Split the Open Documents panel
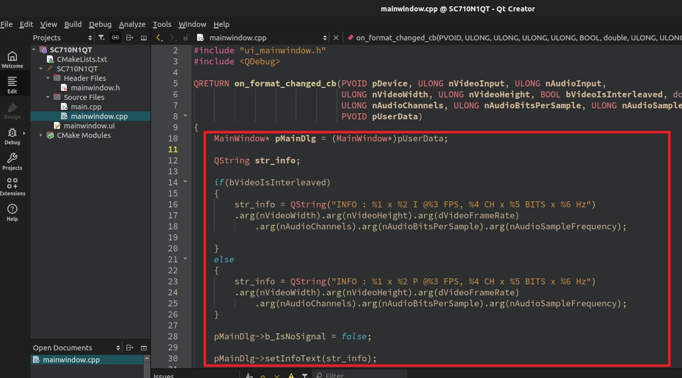 click(x=129, y=348)
